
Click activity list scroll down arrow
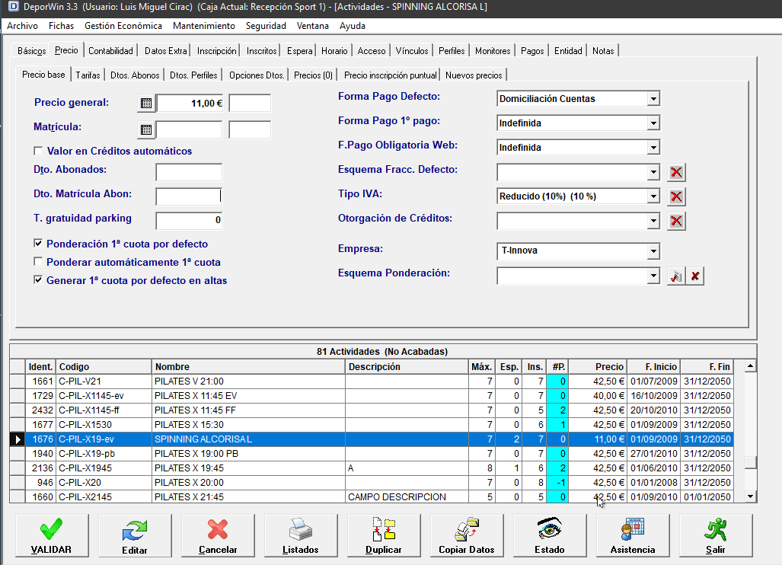pyautogui.click(x=750, y=496)
